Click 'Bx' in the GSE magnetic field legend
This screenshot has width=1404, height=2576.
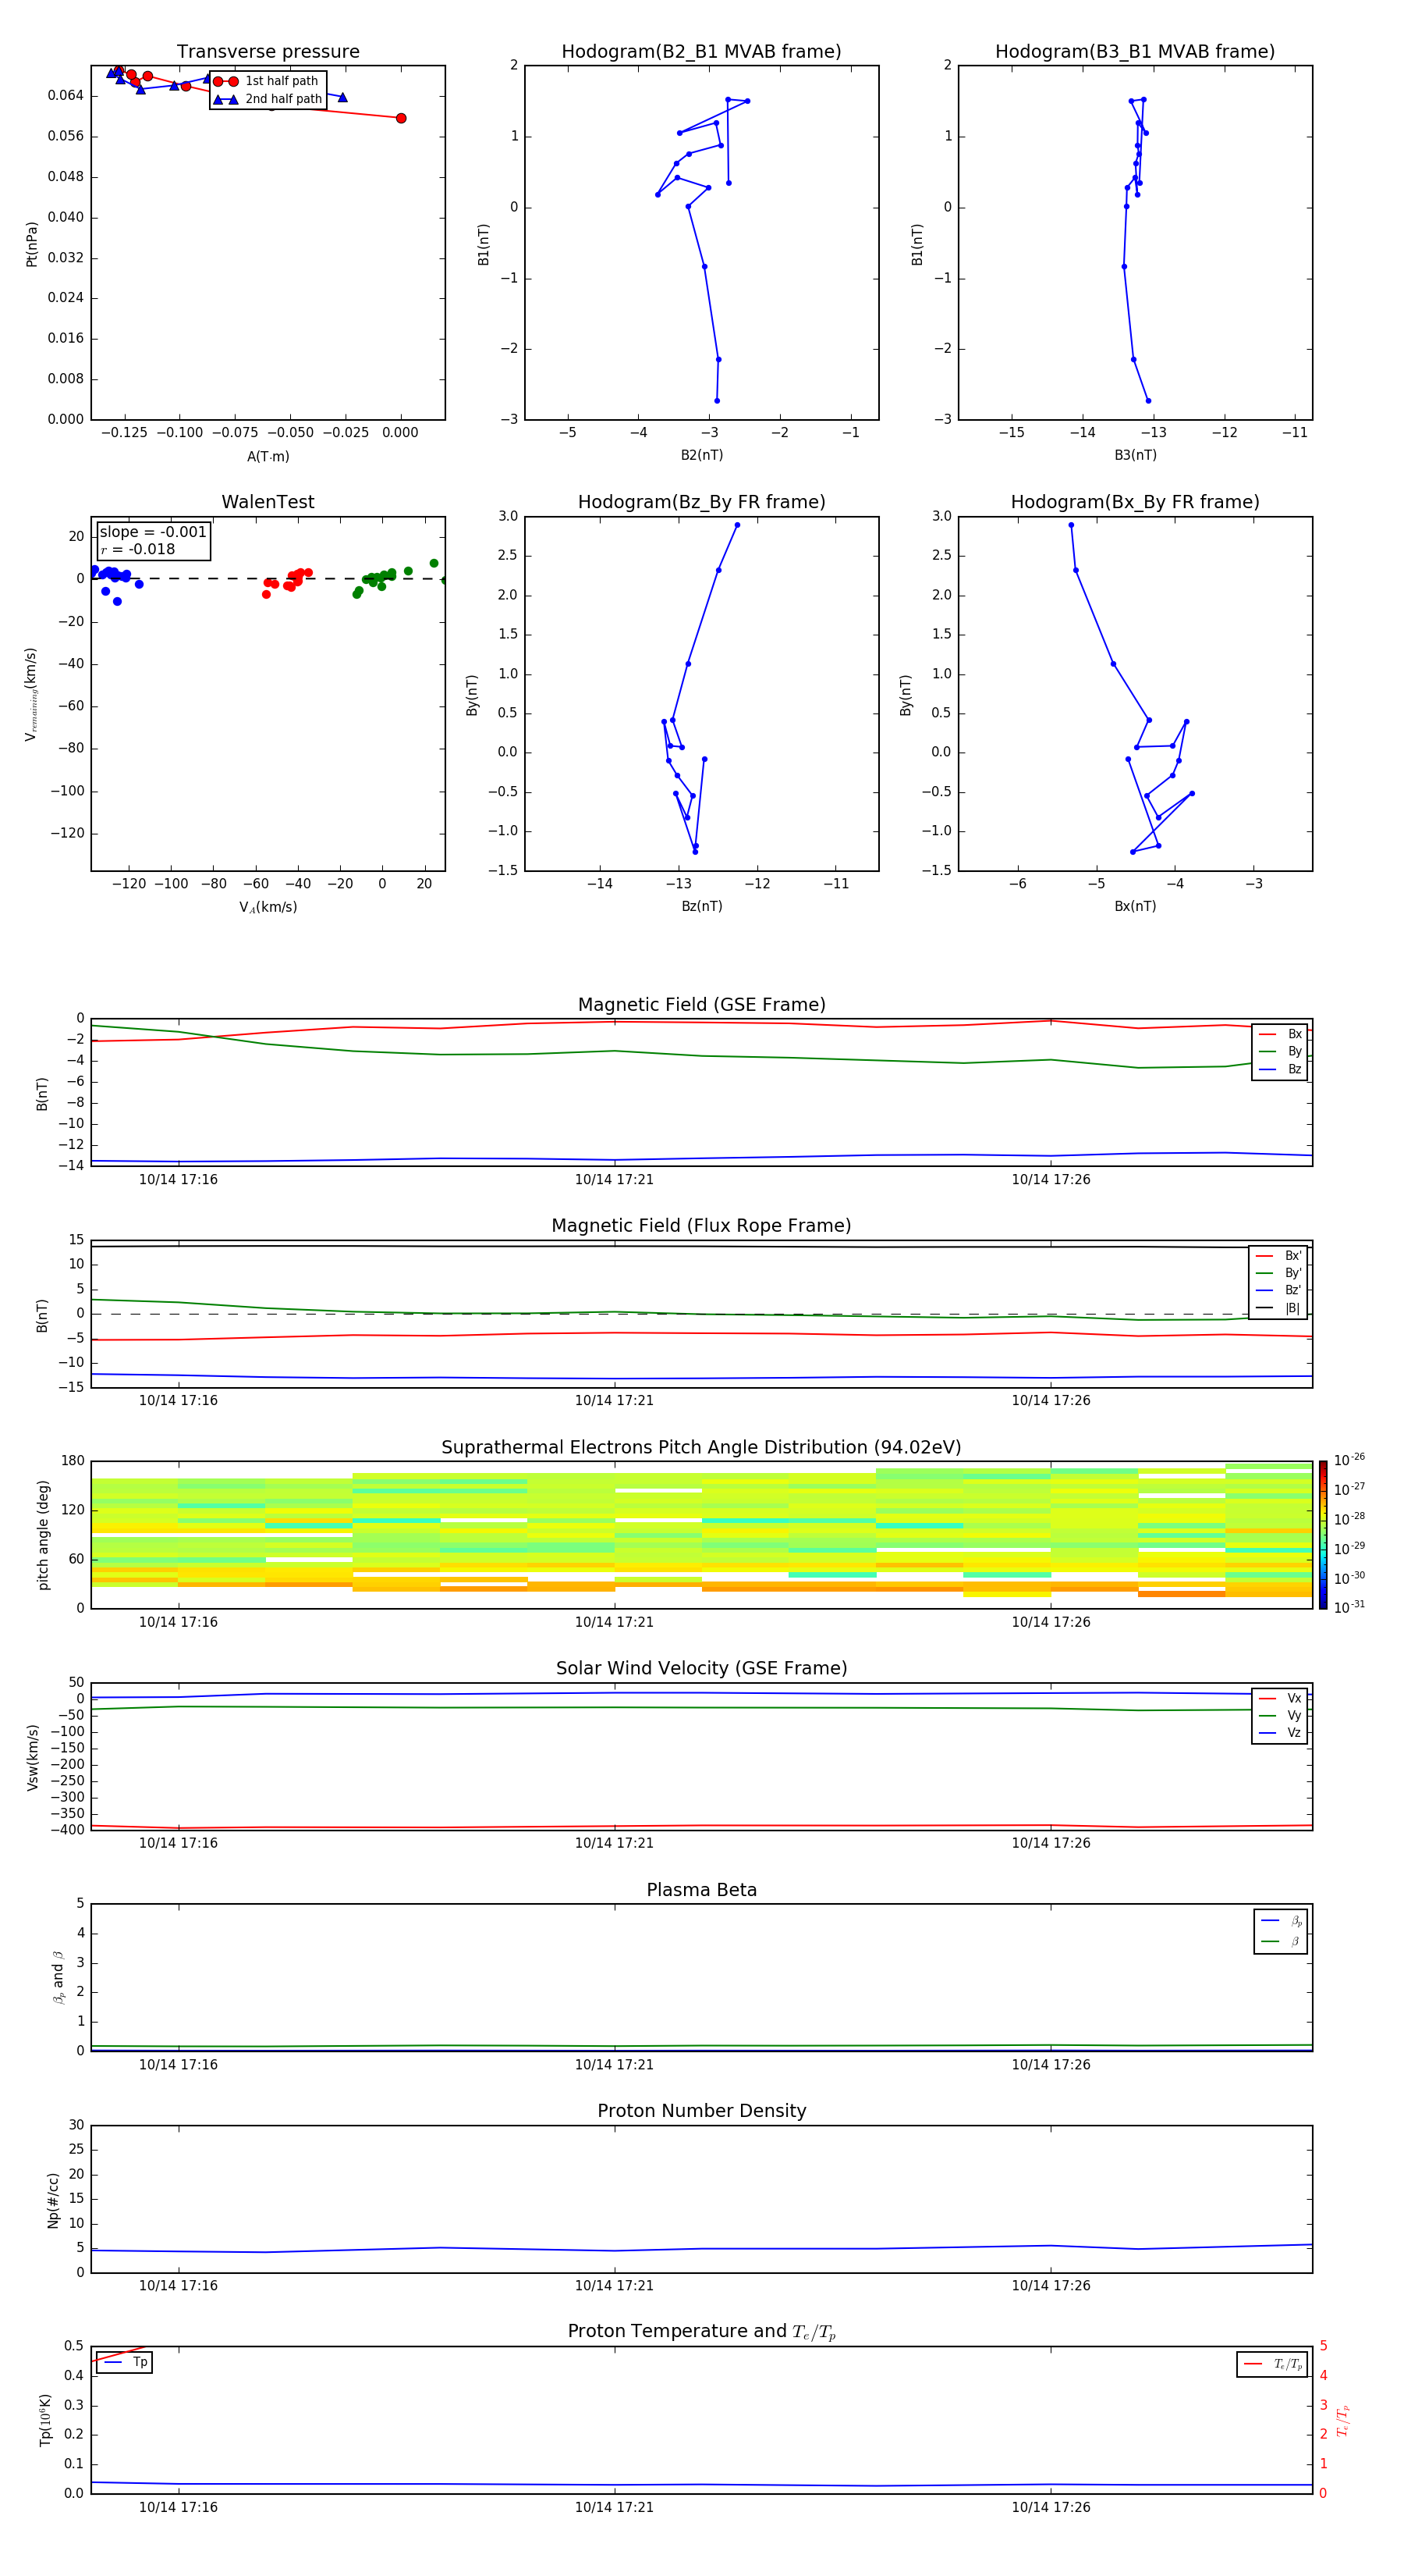click(x=1281, y=1034)
